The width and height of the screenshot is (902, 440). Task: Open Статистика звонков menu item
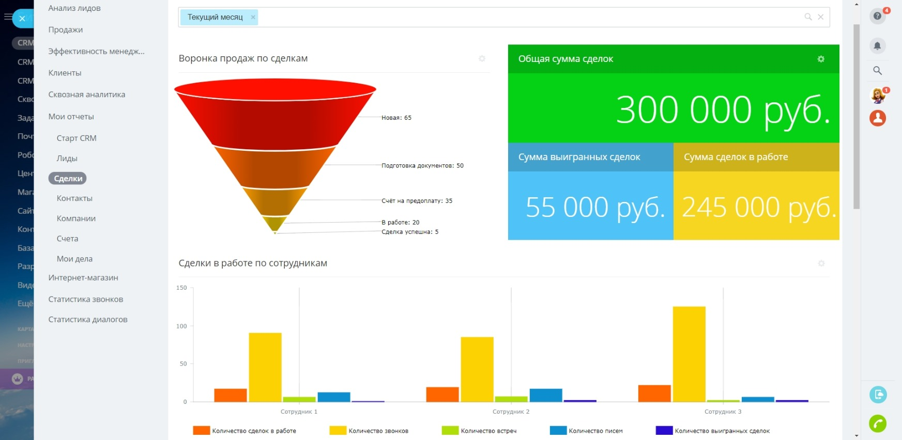(86, 300)
